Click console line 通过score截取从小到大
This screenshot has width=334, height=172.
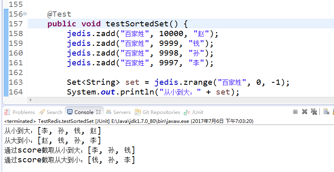(70, 150)
